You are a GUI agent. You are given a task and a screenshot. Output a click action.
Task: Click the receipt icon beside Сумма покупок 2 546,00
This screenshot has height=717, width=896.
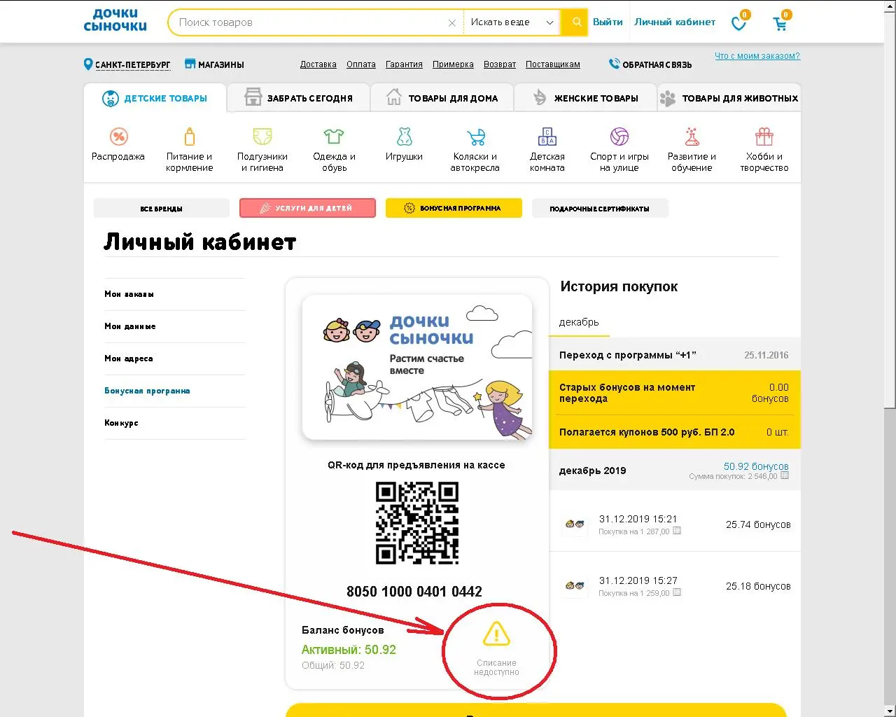click(785, 476)
